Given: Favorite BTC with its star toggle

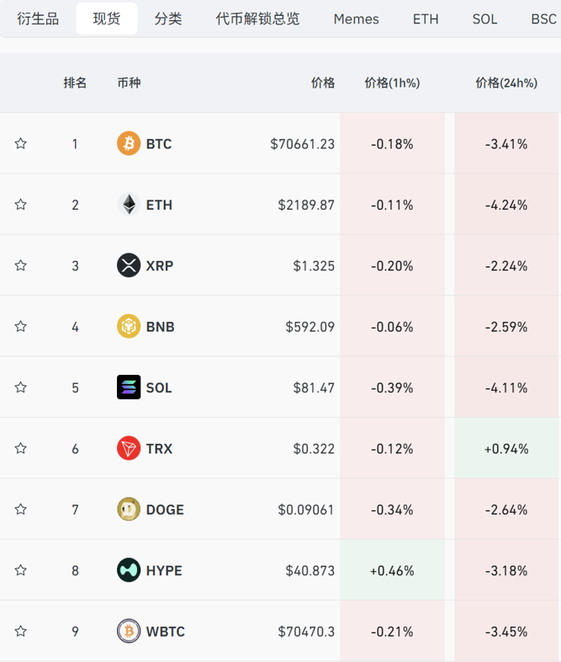Looking at the screenshot, I should click(21, 144).
